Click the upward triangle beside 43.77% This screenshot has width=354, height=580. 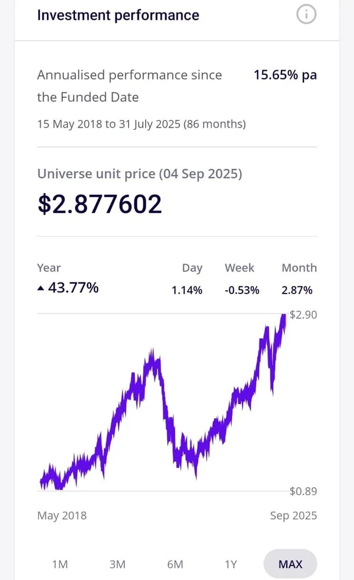pyautogui.click(x=41, y=288)
